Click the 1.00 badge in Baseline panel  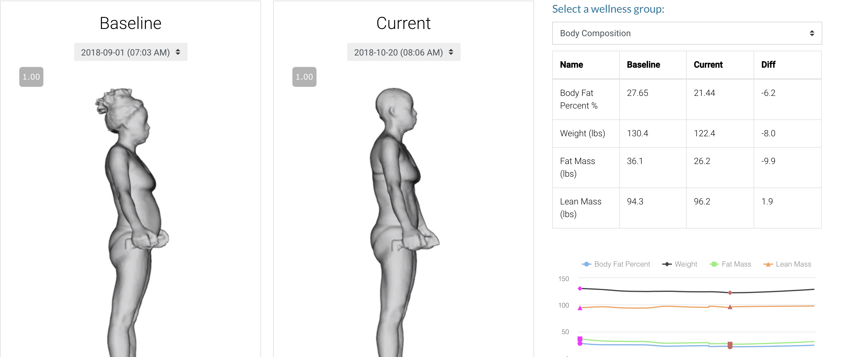point(31,77)
